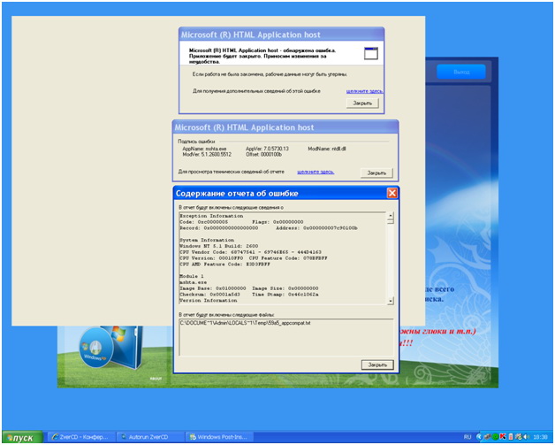555x445 pixels.
Task: Click the red battery-like tray icon
Action: click(x=511, y=437)
